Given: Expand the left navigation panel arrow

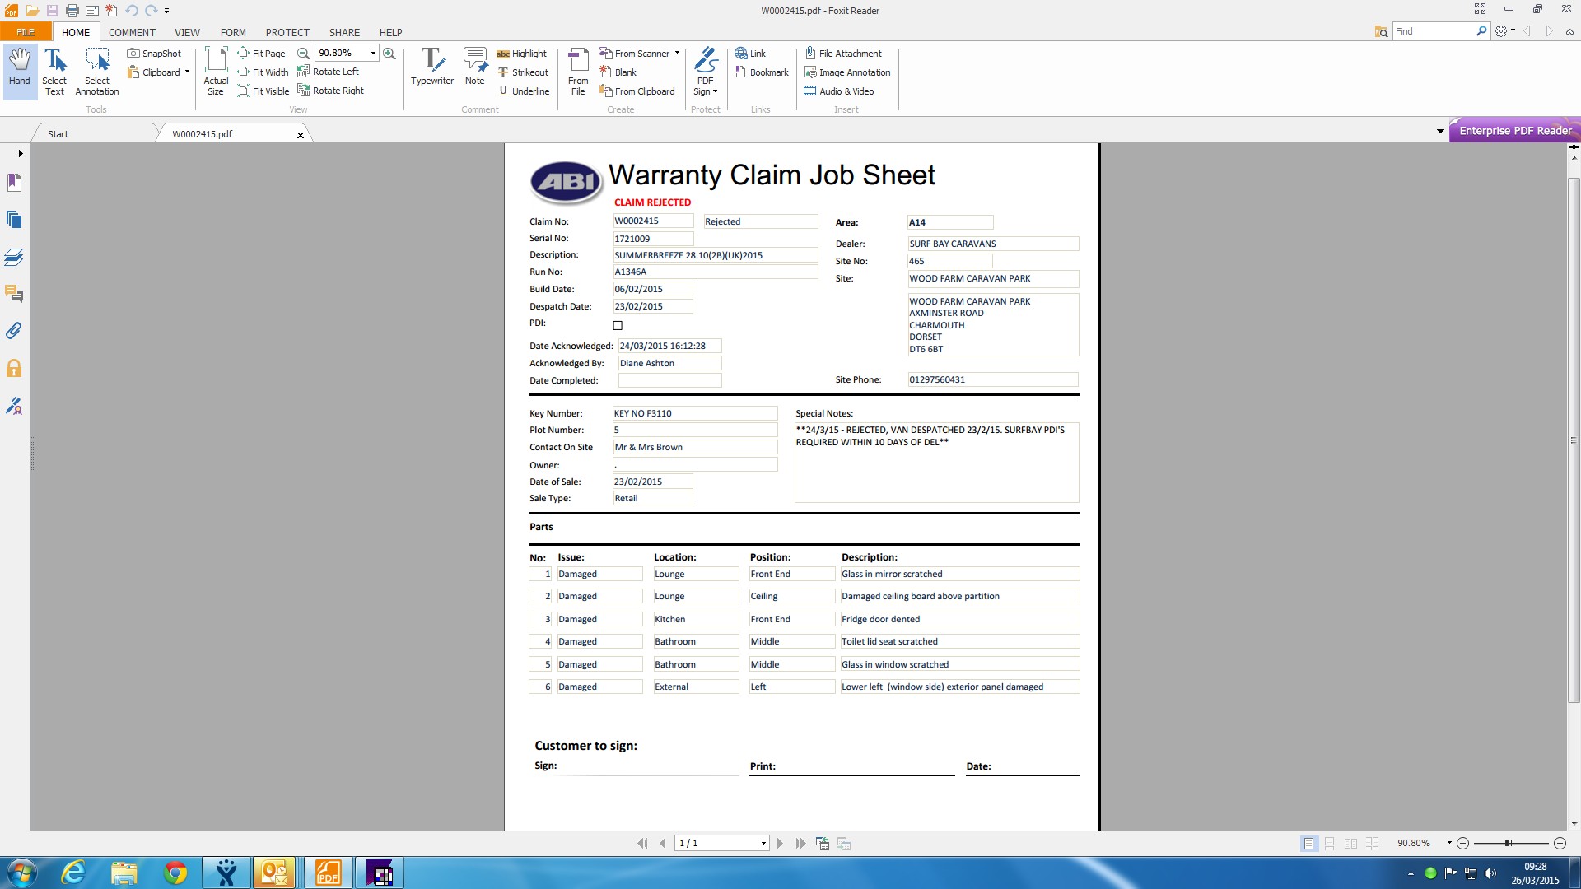Looking at the screenshot, I should [x=20, y=153].
